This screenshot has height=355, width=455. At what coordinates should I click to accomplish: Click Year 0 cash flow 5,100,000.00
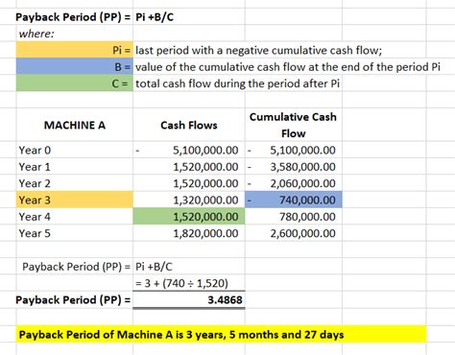coord(189,150)
